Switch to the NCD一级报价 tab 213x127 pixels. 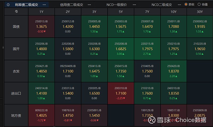[117, 5]
